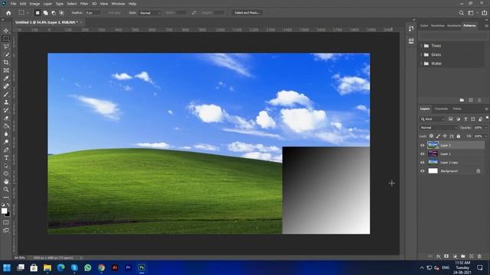Image resolution: width=490 pixels, height=275 pixels.
Task: Open the layer blend mode Normal dropdown
Action: [439, 128]
